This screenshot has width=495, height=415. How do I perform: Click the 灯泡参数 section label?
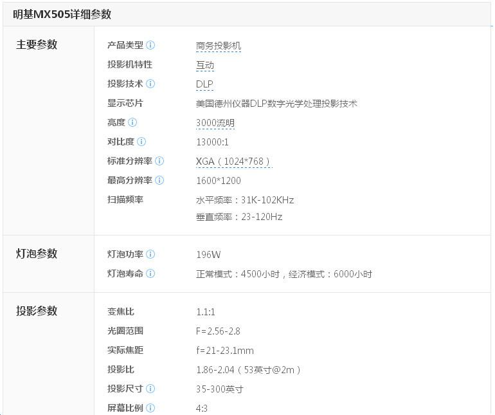(x=37, y=254)
